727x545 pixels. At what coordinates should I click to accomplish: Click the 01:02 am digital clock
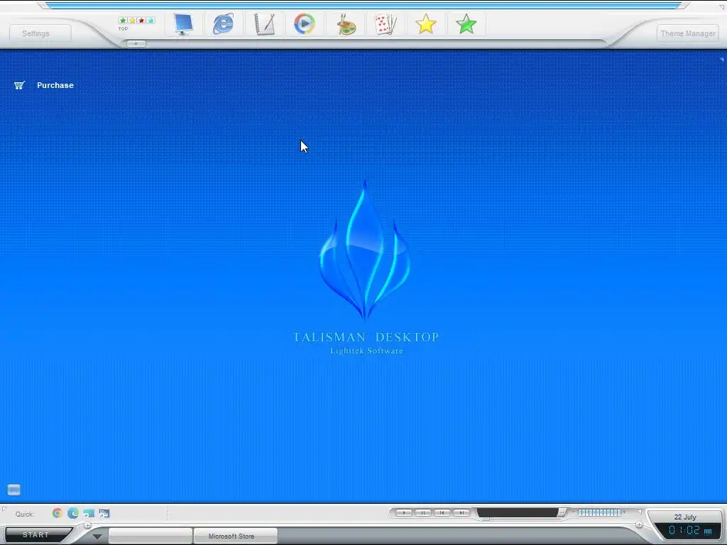[x=690, y=531]
